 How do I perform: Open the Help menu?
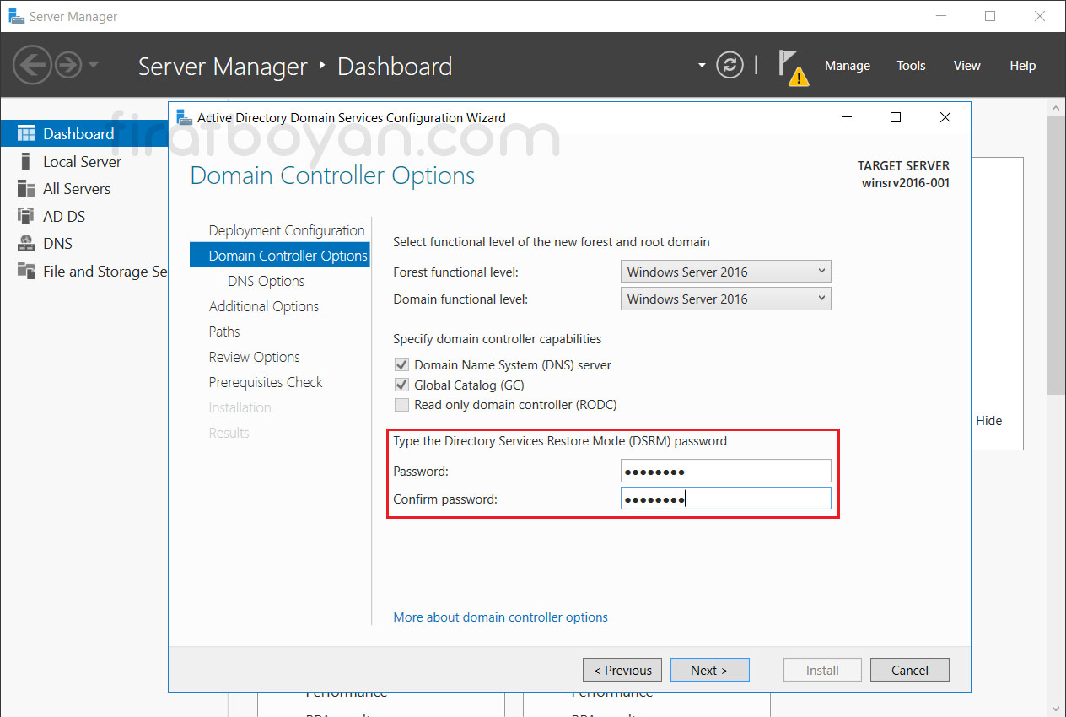1022,66
